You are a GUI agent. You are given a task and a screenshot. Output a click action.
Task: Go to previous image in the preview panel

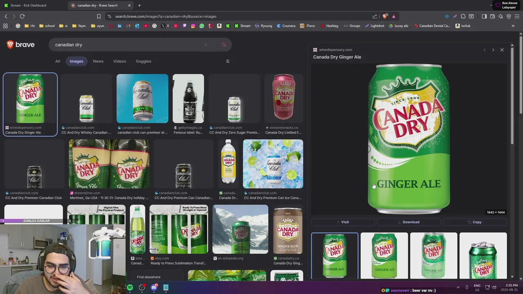(x=485, y=50)
